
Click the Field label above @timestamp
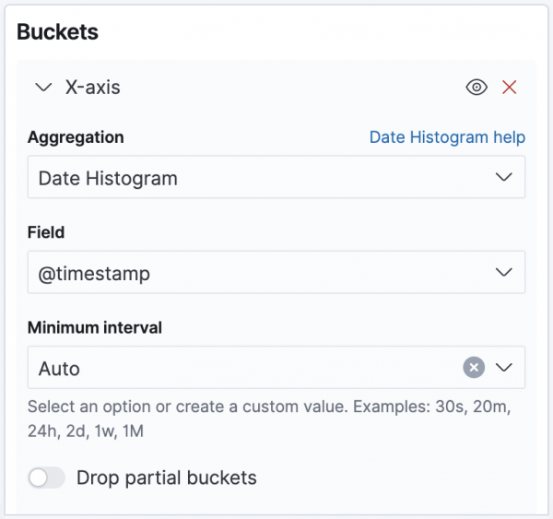click(x=45, y=233)
